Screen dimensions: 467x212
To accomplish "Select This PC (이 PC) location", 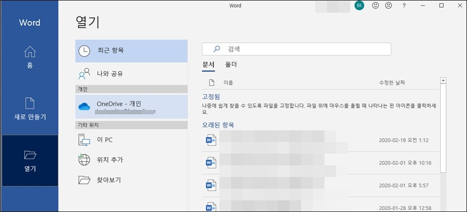I will [x=131, y=140].
